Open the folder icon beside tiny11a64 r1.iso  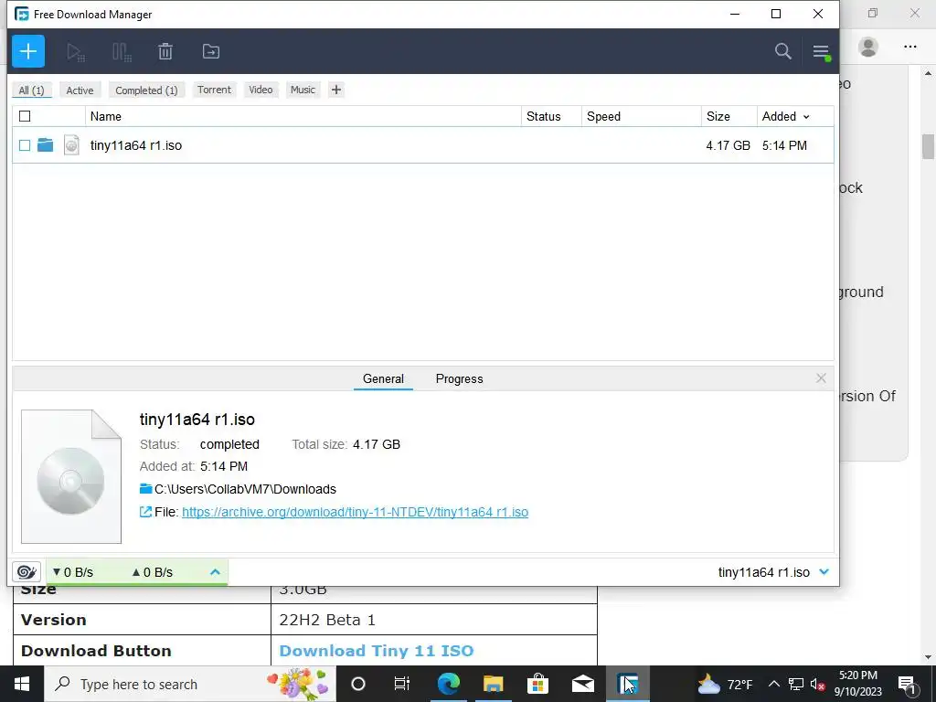pyautogui.click(x=46, y=145)
